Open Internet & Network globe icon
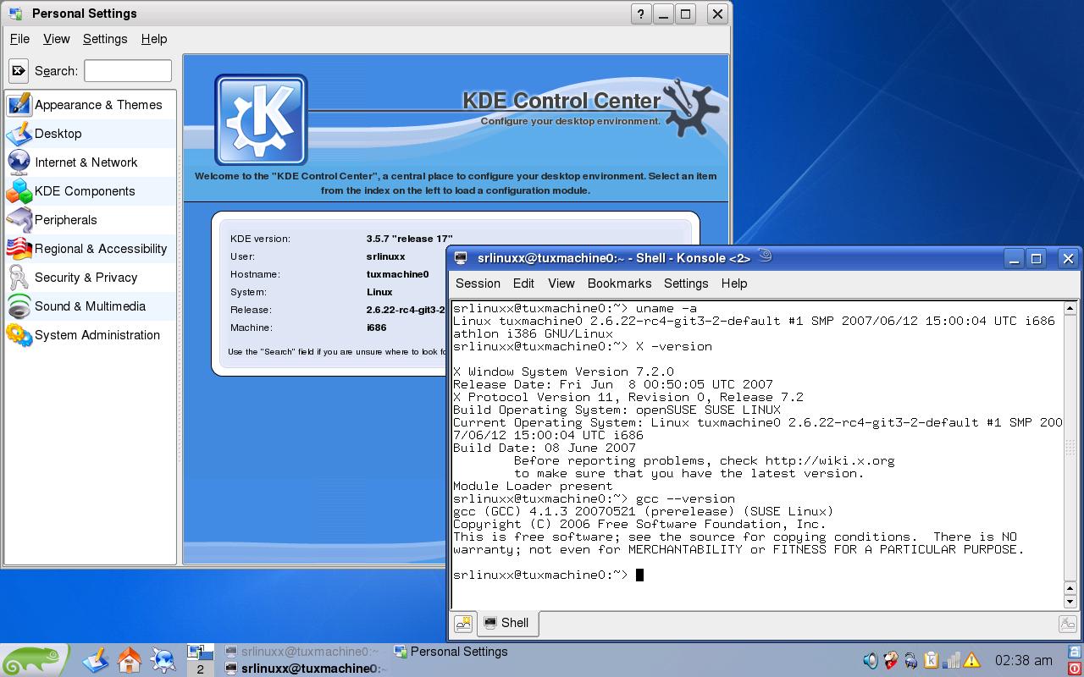Viewport: 1084px width, 677px height. pos(19,162)
